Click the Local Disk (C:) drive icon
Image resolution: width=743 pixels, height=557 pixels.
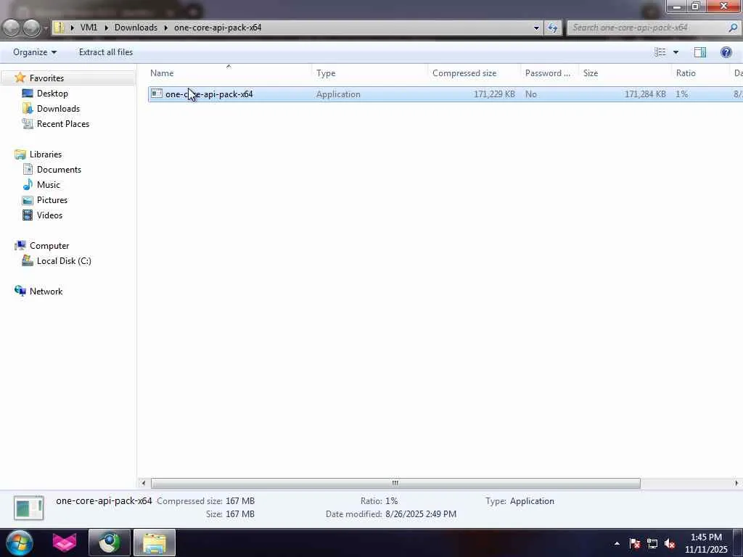[x=28, y=260]
